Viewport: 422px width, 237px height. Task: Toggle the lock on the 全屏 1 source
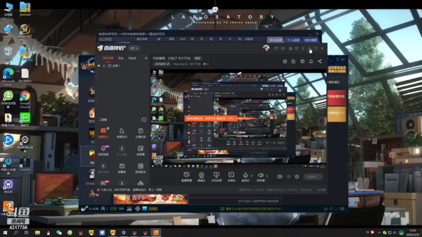pyautogui.click(x=104, y=65)
